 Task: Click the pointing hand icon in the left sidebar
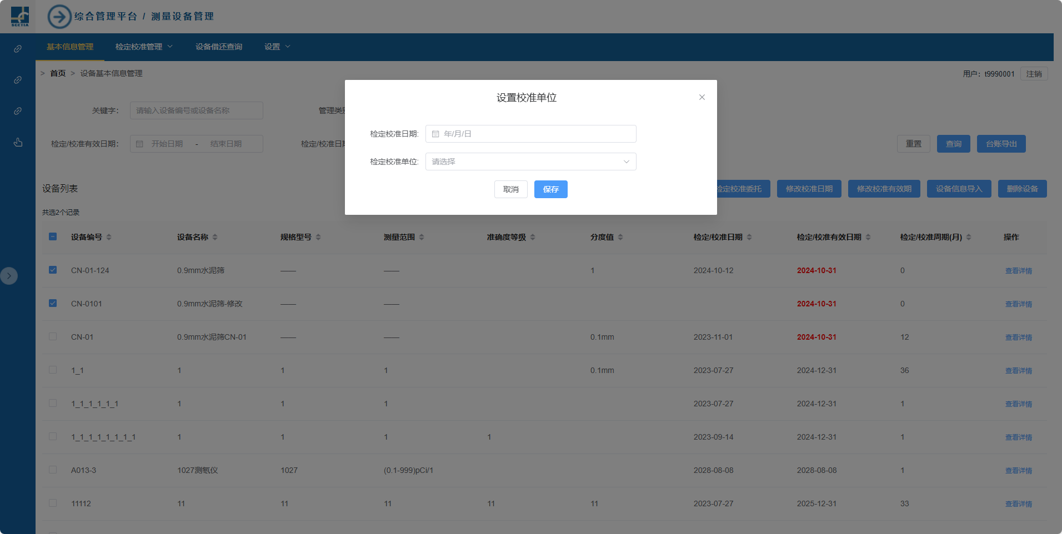(18, 143)
